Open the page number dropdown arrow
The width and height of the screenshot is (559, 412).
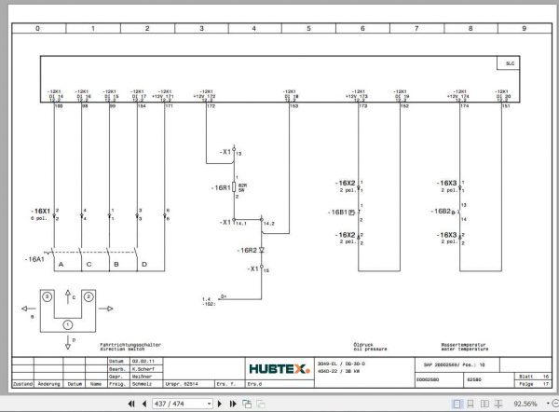pyautogui.click(x=210, y=404)
